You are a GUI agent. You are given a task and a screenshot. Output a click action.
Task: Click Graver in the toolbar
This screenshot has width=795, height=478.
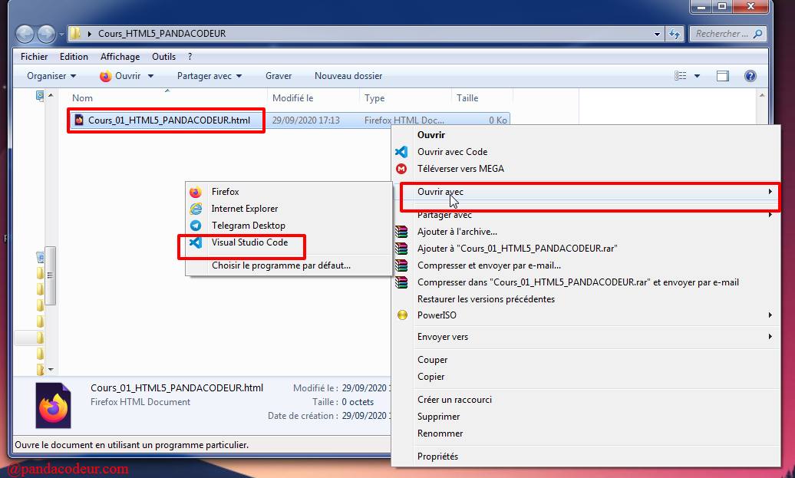(279, 76)
